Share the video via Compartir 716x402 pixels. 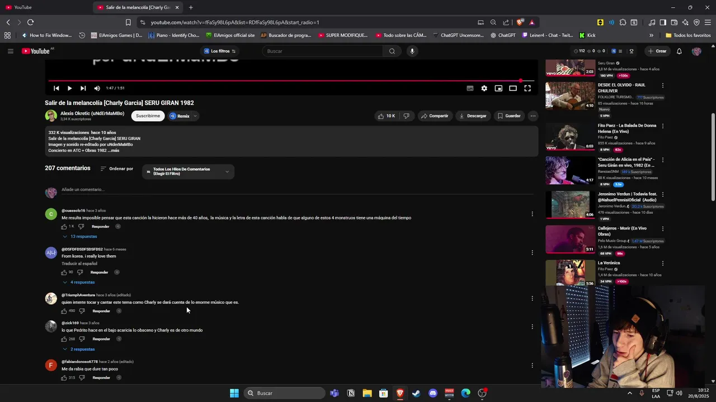click(x=435, y=116)
